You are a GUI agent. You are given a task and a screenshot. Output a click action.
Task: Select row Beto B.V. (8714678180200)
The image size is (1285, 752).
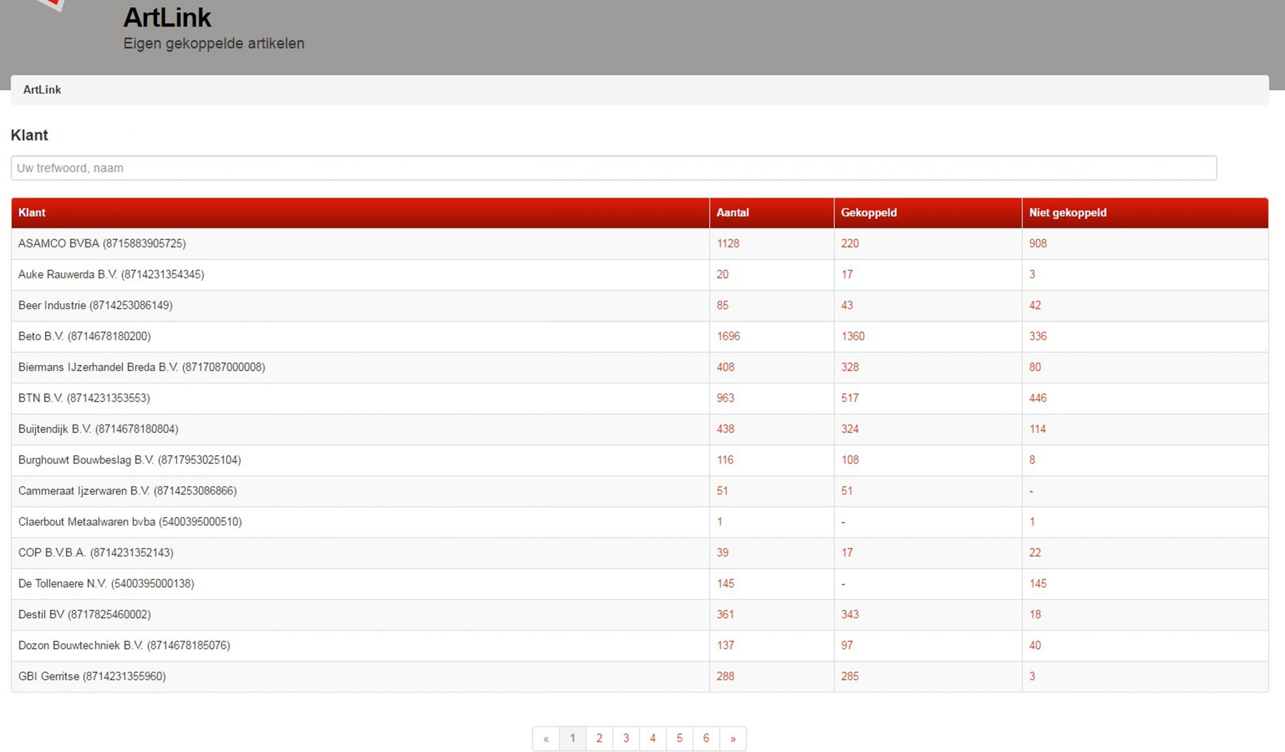click(639, 336)
